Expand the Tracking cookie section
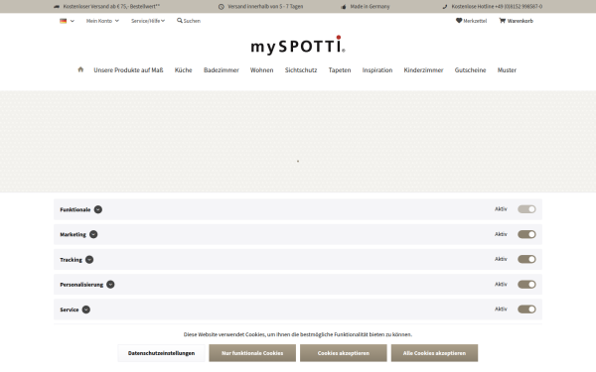This screenshot has height=372, width=596. 89,260
